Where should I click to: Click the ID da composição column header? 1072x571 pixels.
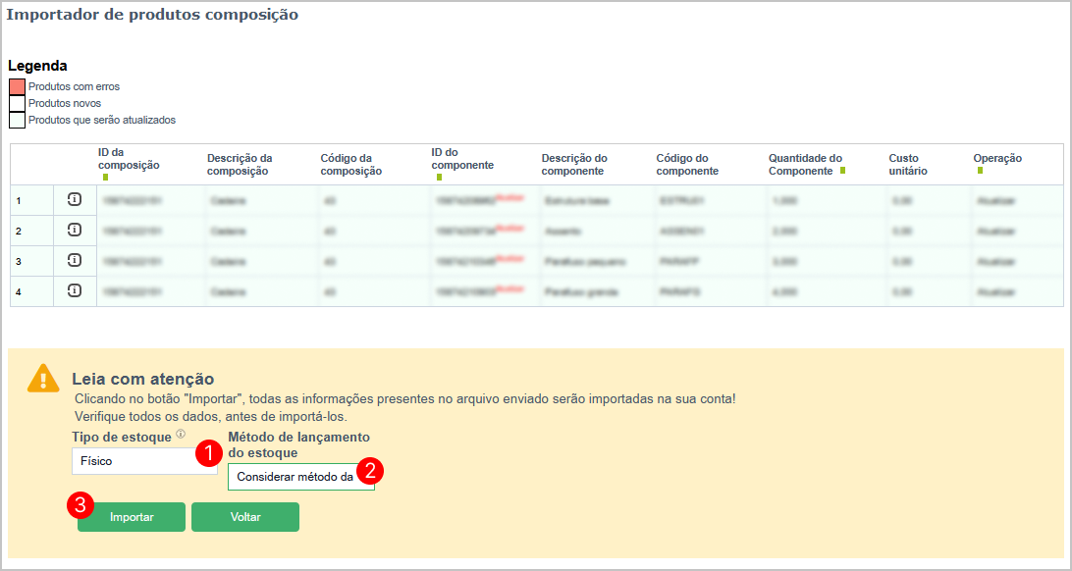[x=130, y=158]
